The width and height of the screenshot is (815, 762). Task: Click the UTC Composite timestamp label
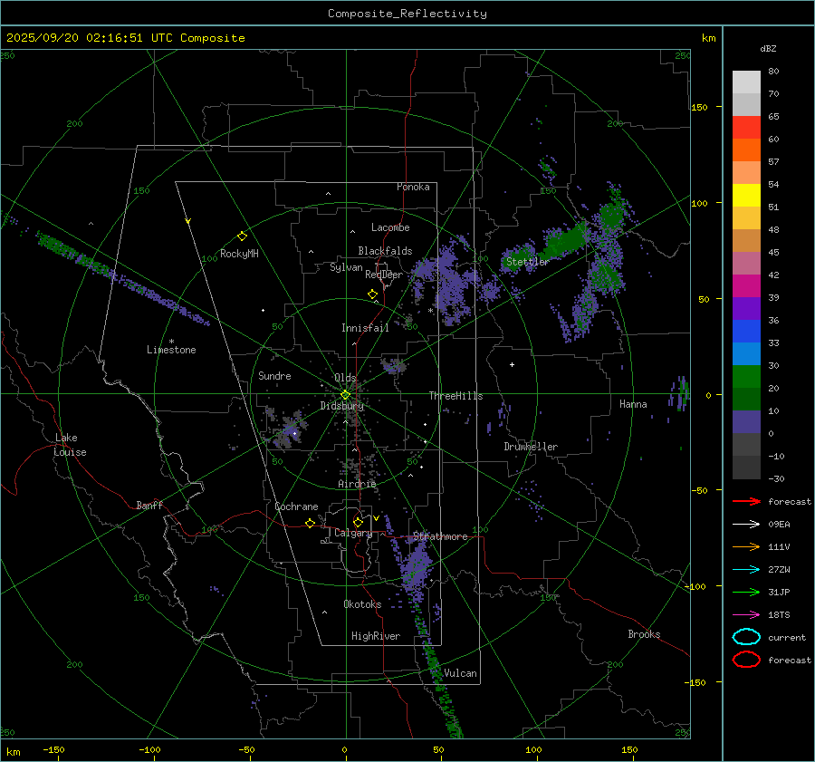pos(126,38)
